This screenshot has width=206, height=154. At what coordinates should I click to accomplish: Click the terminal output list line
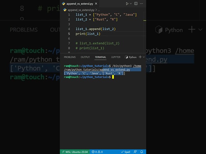pos(94,73)
